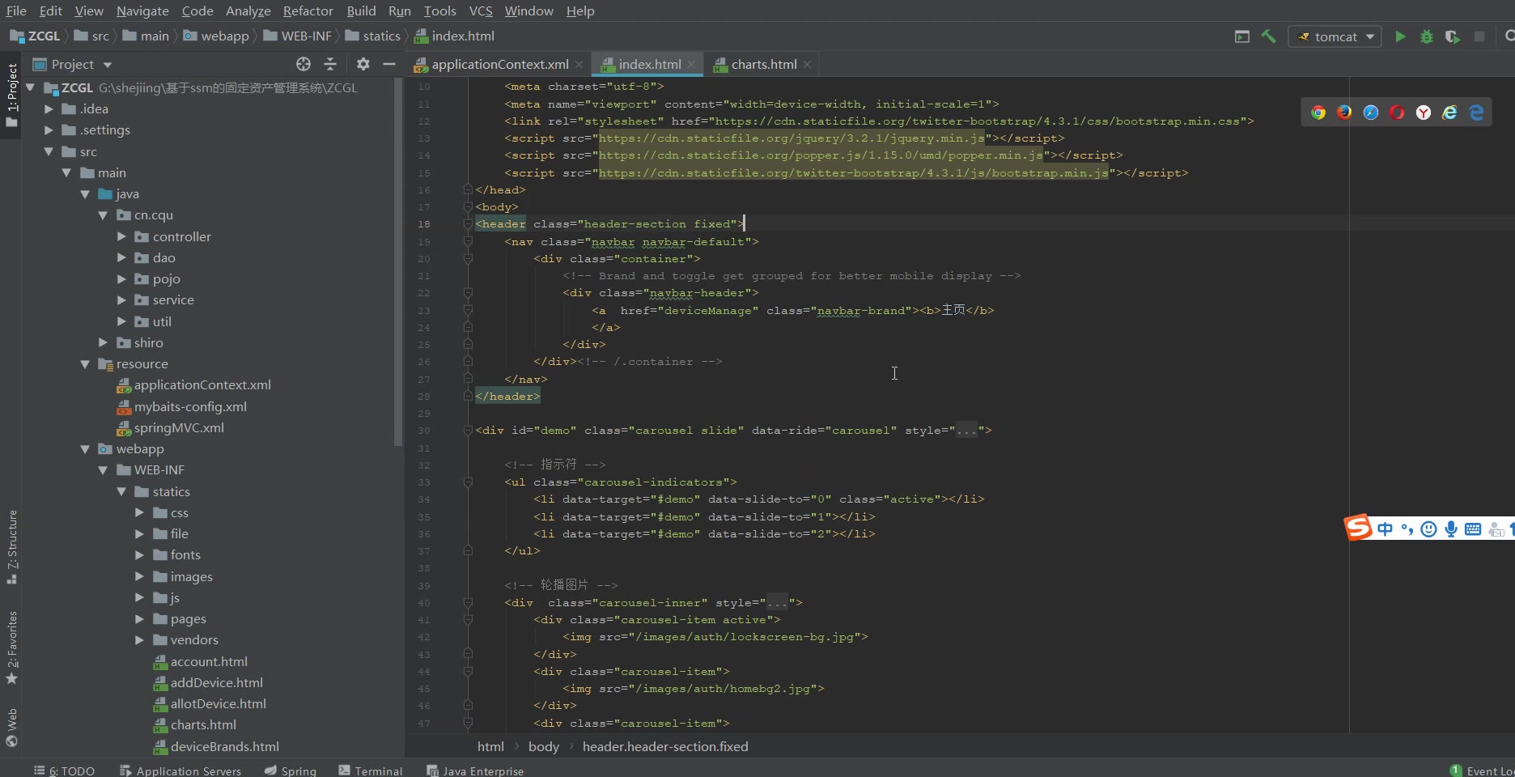Click the Sogou input method S logo
This screenshot has height=777, width=1515.
(x=1359, y=528)
